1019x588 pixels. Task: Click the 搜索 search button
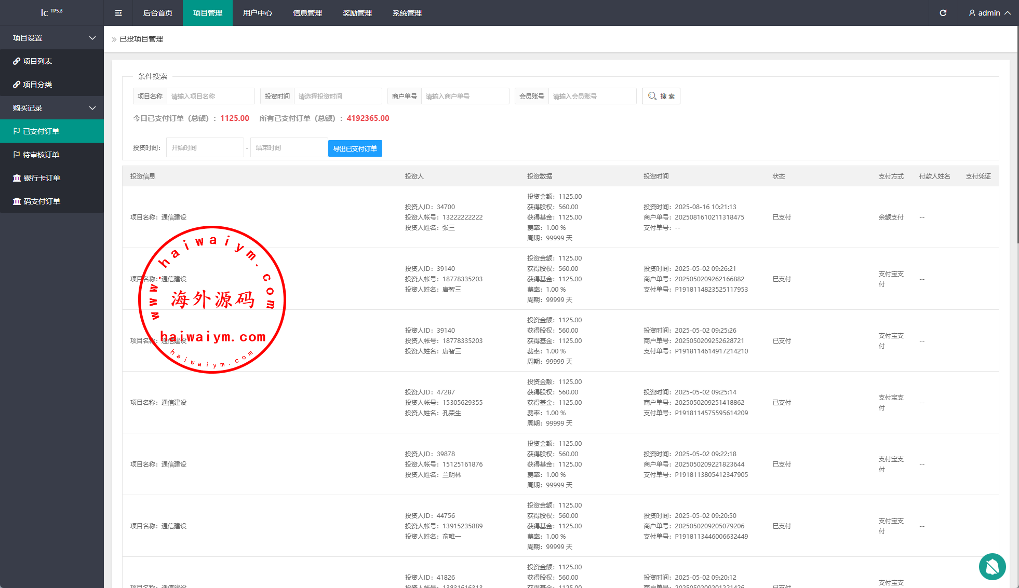click(661, 96)
